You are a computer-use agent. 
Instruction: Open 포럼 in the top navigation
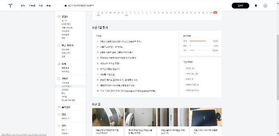click(x=49, y=6)
